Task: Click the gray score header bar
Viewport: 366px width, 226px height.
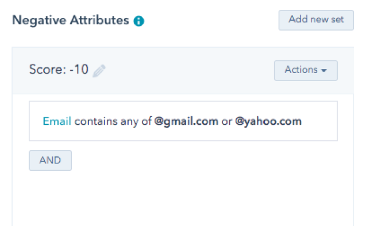Action: point(183,71)
